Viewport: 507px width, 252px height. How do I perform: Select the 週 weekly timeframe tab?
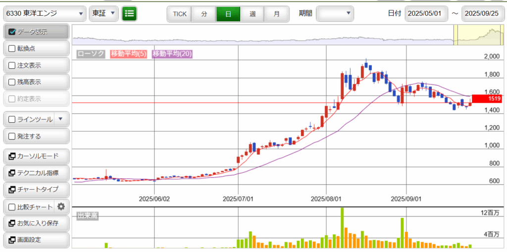point(253,14)
